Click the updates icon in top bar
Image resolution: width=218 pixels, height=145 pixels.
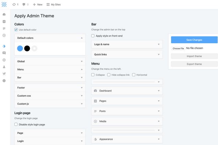coord(14,4)
